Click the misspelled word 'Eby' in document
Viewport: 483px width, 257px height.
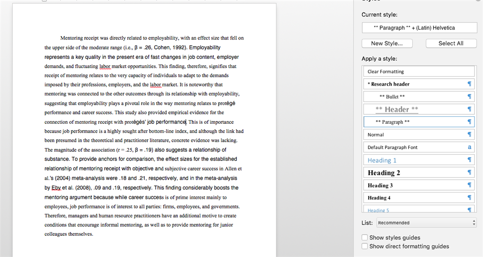56,188
